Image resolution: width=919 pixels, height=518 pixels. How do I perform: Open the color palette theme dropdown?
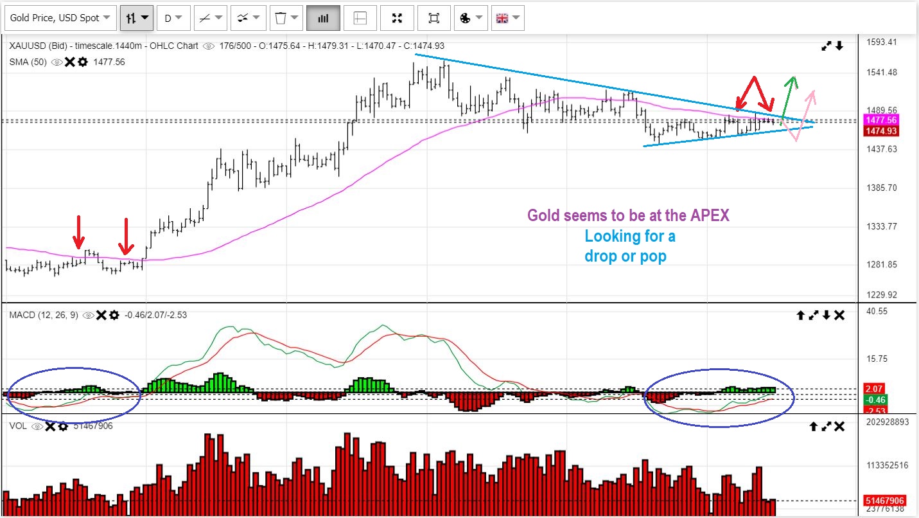pos(471,18)
